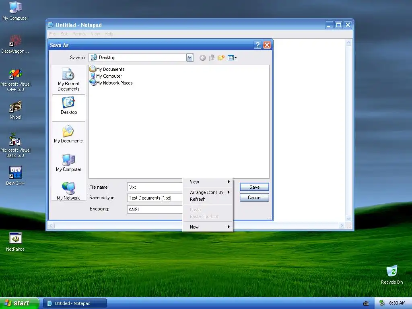Click the Save button

click(254, 187)
